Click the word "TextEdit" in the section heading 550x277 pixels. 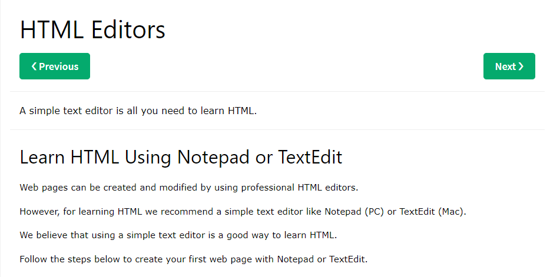point(310,158)
